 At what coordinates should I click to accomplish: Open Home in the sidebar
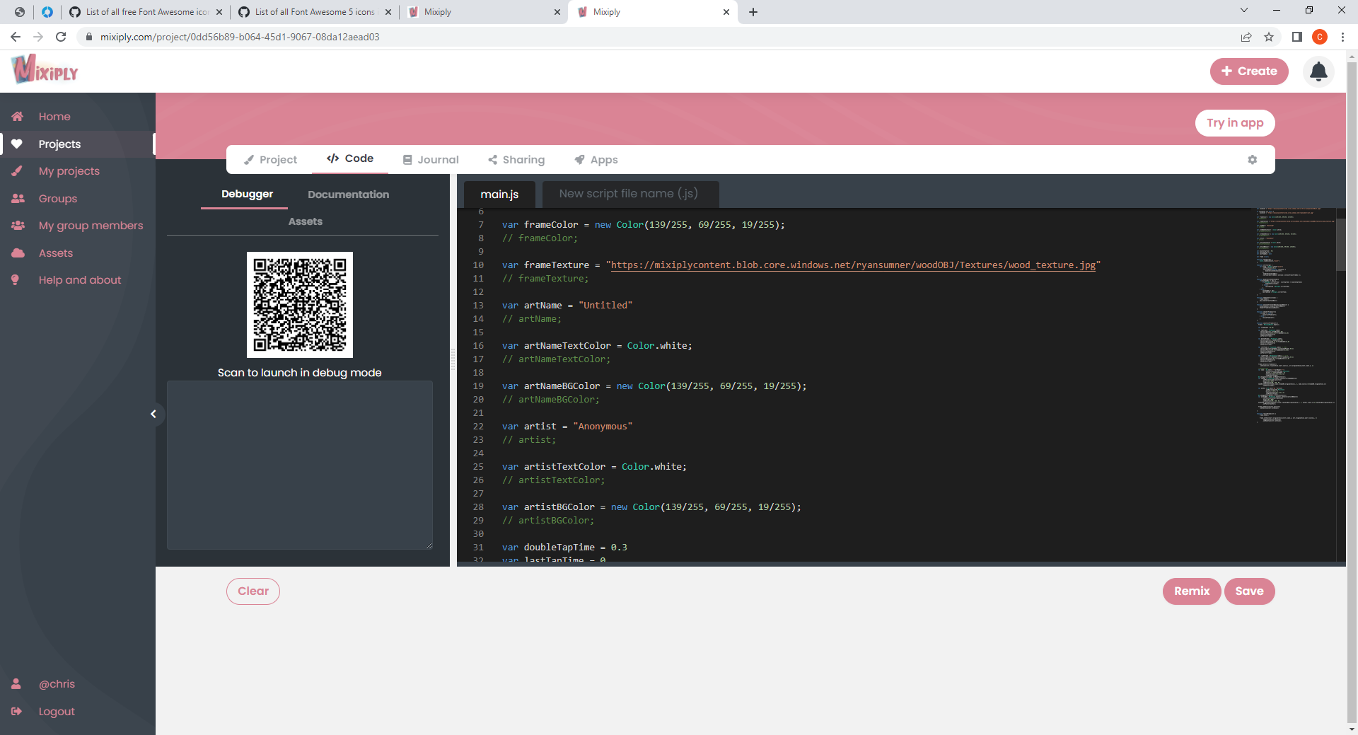click(x=54, y=117)
